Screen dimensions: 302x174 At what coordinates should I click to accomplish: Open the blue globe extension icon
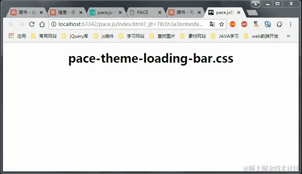tap(268, 24)
